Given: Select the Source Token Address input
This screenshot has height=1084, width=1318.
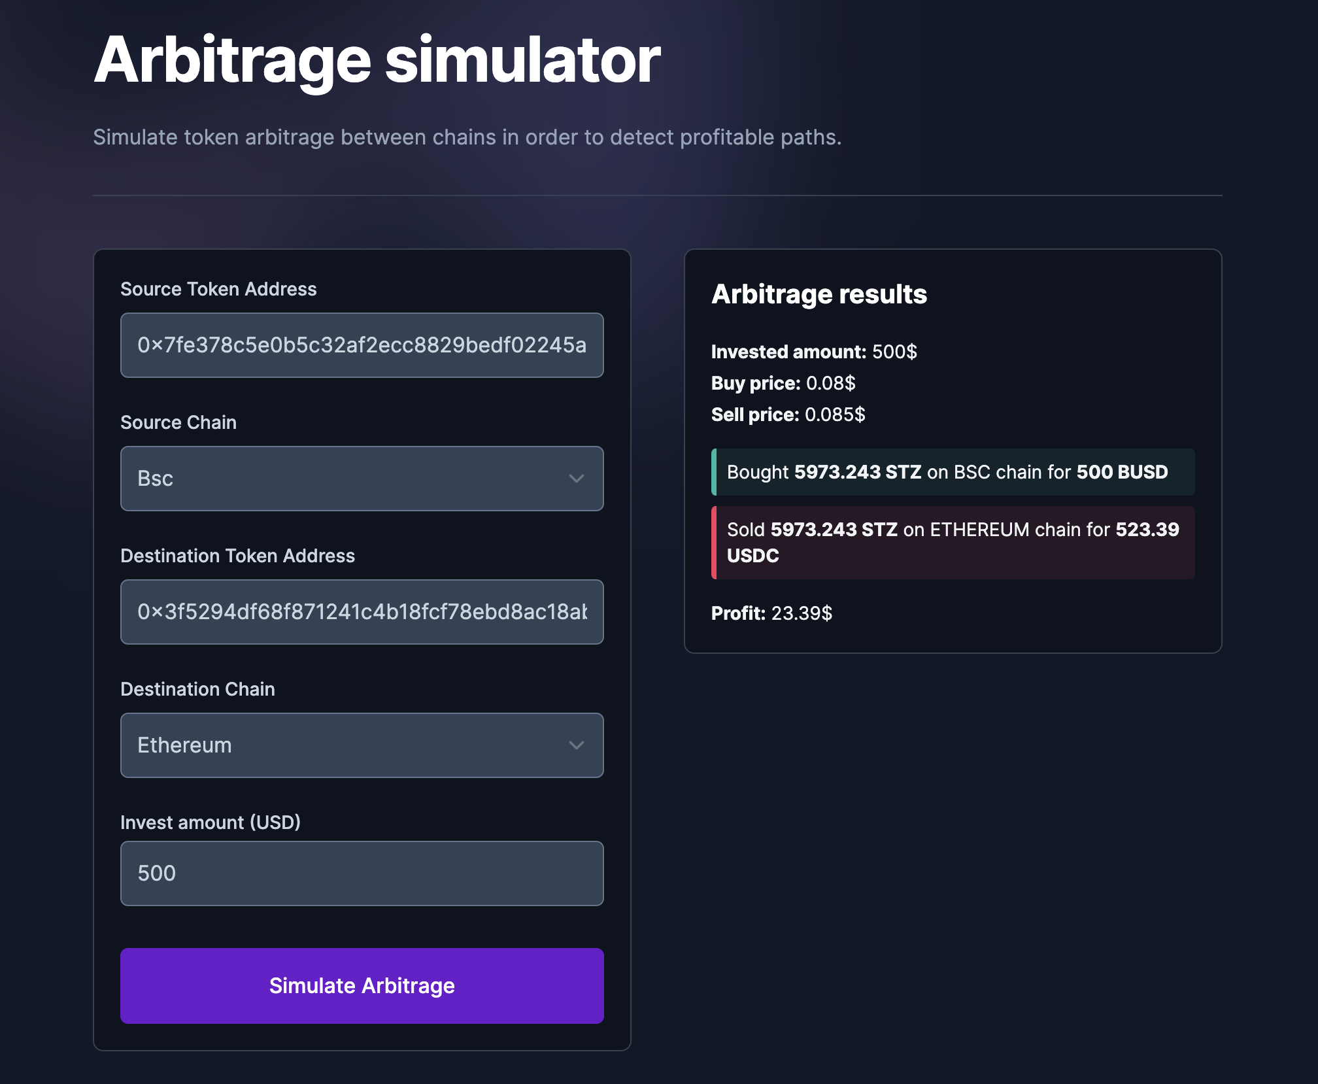Looking at the screenshot, I should tap(362, 345).
